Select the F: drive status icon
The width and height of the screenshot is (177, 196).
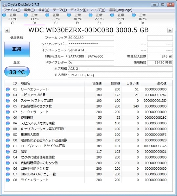click(x=69, y=15)
